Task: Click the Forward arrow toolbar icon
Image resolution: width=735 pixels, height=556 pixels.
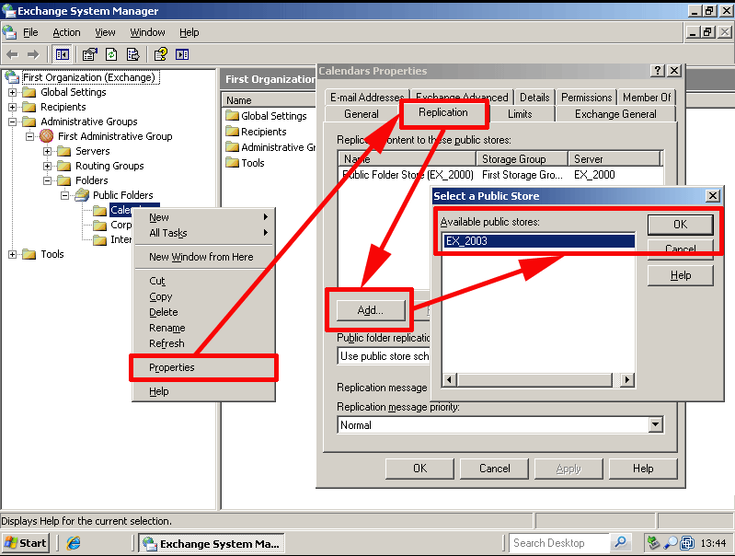Action: [33, 55]
